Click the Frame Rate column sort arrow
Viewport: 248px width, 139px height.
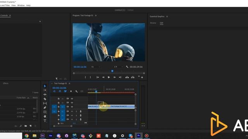tap(28, 98)
